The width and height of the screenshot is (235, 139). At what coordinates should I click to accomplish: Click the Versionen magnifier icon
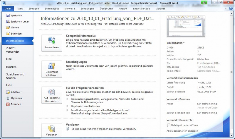(52, 129)
